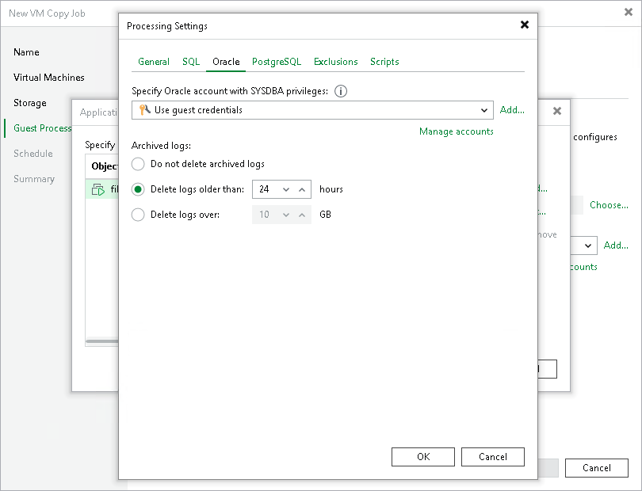Go to the Schedule wizard step
Screen dimensions: 642x491
coord(32,154)
